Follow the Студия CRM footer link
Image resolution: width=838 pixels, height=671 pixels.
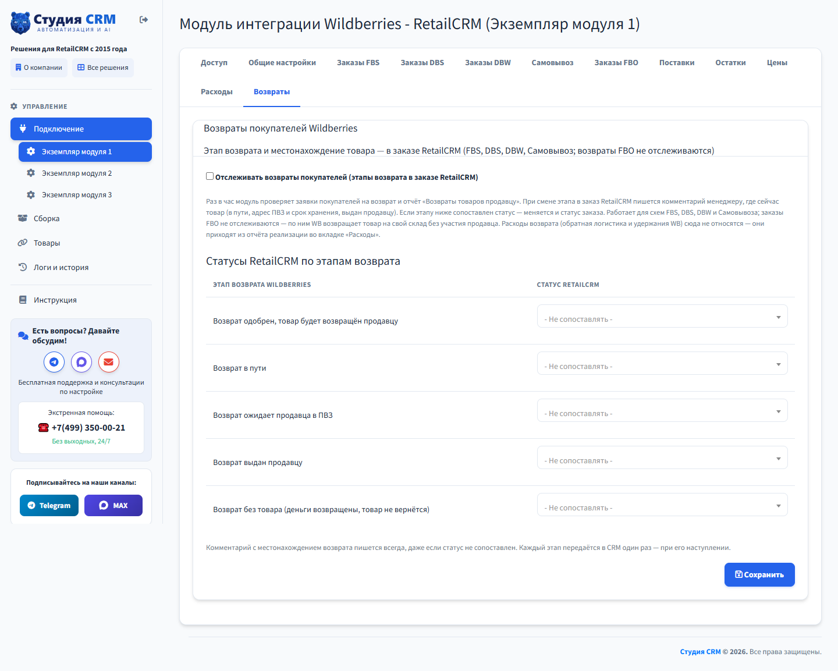tap(701, 652)
